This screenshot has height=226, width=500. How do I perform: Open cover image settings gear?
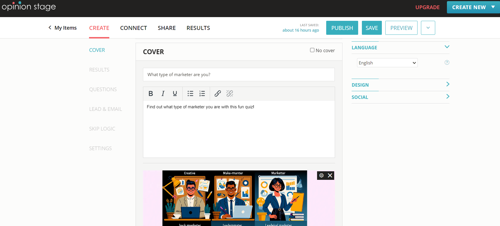[321, 176]
